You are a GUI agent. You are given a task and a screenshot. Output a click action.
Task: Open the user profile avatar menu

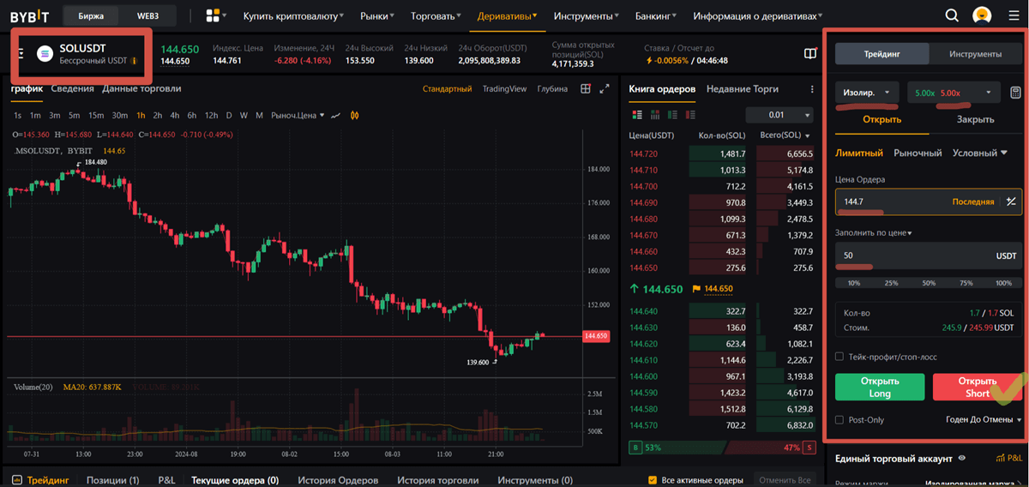(982, 15)
